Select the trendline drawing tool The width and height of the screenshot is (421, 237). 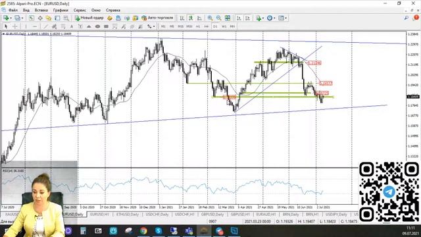point(45,26)
